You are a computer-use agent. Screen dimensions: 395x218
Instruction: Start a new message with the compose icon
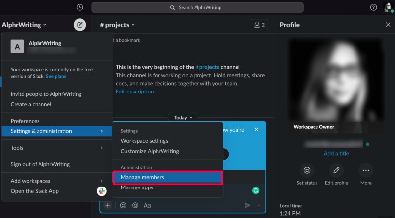[79, 25]
